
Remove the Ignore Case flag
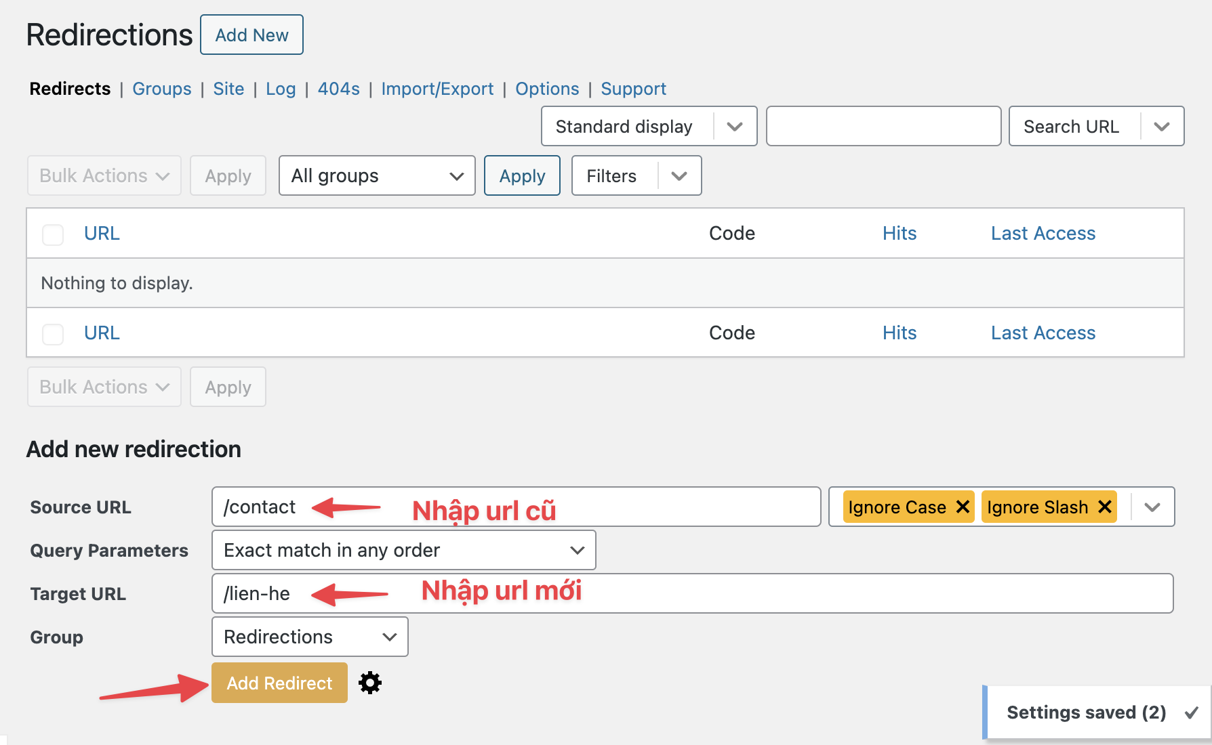click(963, 507)
